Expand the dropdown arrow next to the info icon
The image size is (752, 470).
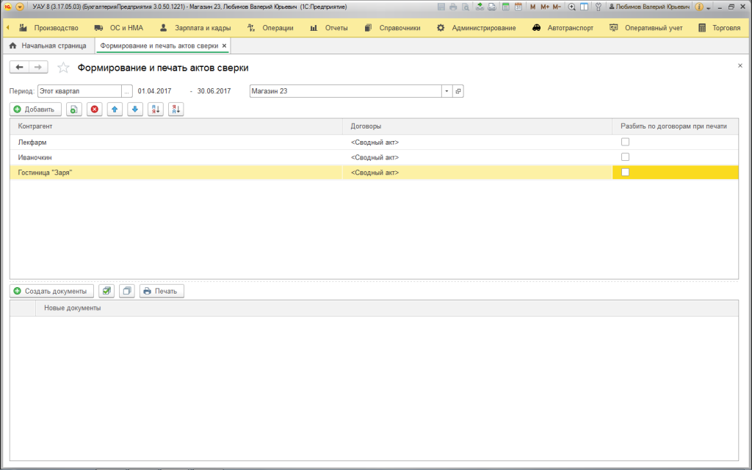(709, 8)
